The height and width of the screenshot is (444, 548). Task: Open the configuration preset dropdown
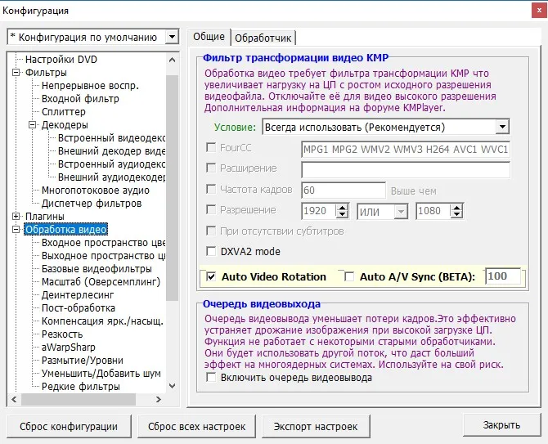click(172, 37)
